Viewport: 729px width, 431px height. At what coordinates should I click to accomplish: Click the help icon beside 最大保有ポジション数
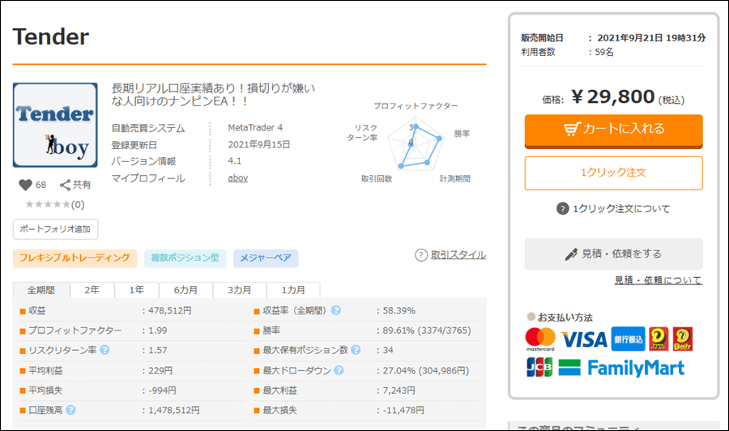[x=356, y=350]
